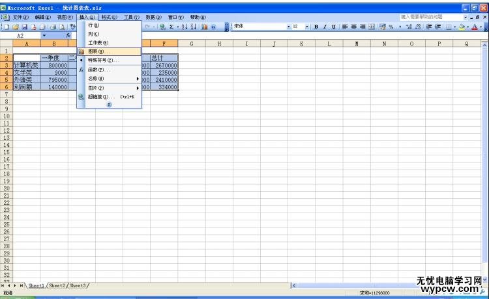
Task: Click the AutoSum sigma icon
Action: pos(171,27)
